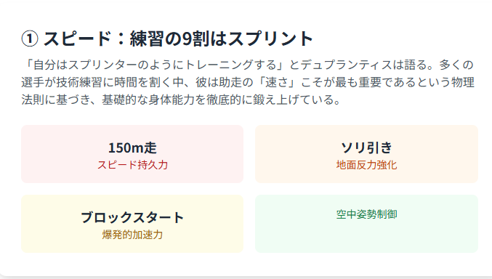
Task: Click the yellow card's blank right padding
Action: [x=214, y=224]
